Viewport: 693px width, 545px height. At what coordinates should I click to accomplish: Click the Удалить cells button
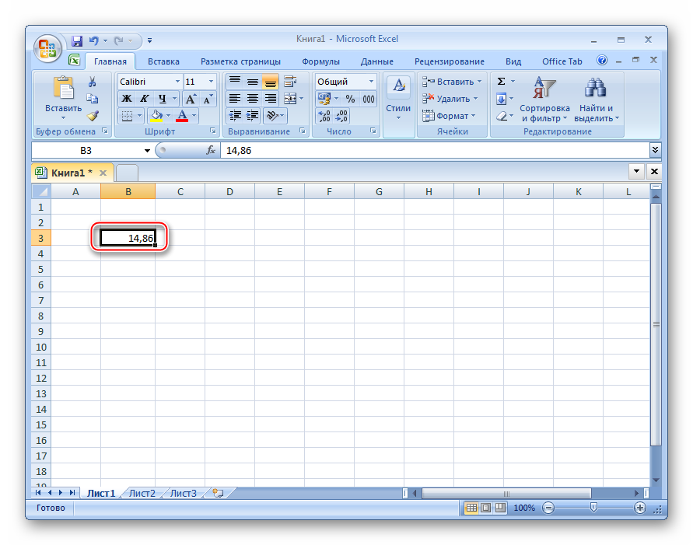(x=452, y=99)
